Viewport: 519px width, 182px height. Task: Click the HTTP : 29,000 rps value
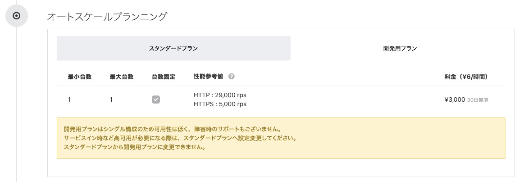pos(220,95)
